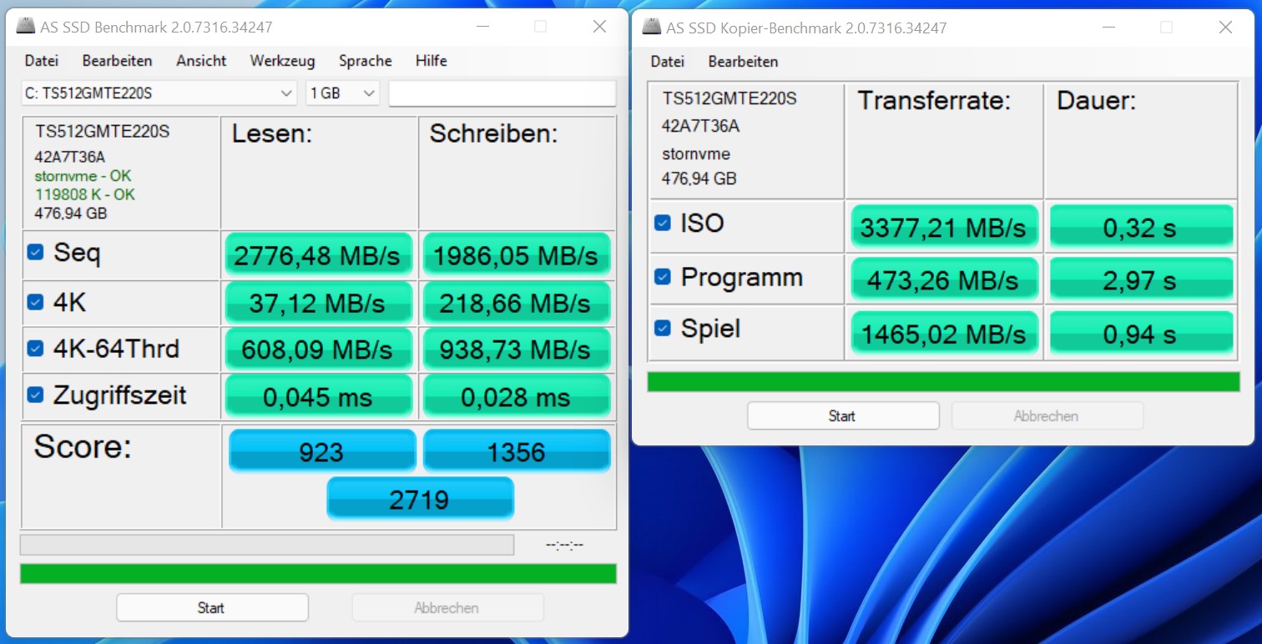Viewport: 1262px width, 644px height.
Task: Disable the Spiel copy test checkbox
Action: [x=662, y=328]
